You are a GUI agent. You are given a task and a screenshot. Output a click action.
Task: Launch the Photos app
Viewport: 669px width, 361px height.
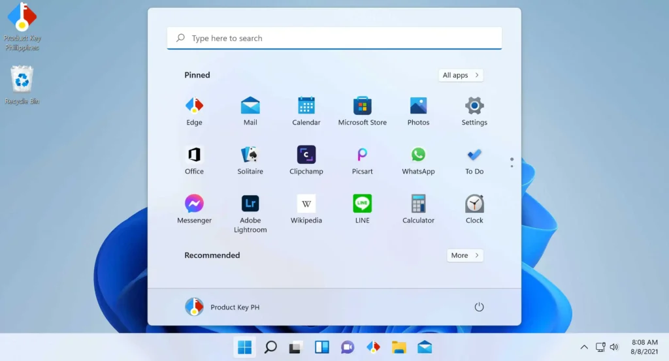(418, 111)
